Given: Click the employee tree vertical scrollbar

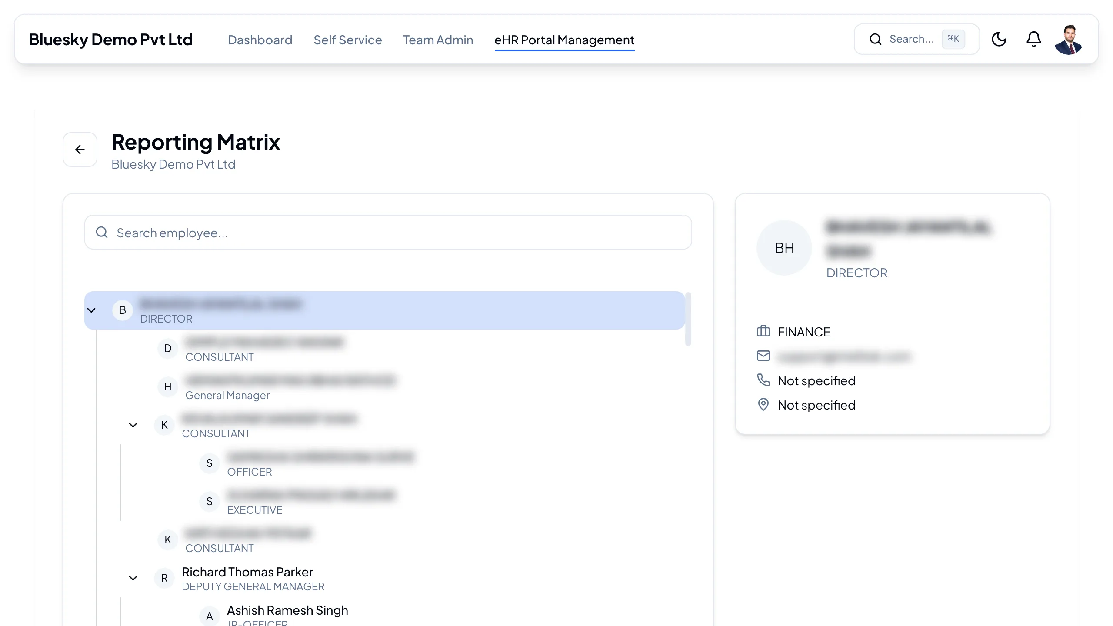Looking at the screenshot, I should click(x=688, y=319).
